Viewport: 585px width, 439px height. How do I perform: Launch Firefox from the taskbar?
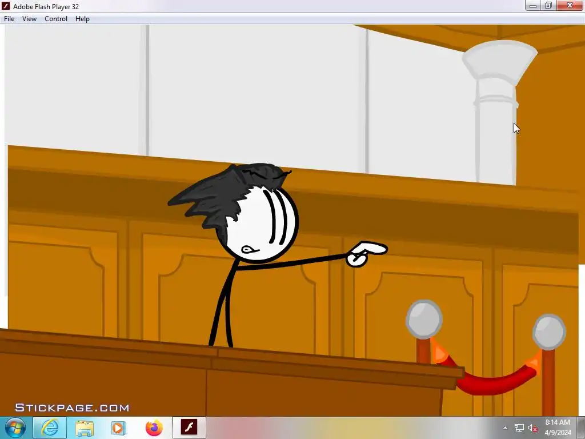pyautogui.click(x=154, y=428)
